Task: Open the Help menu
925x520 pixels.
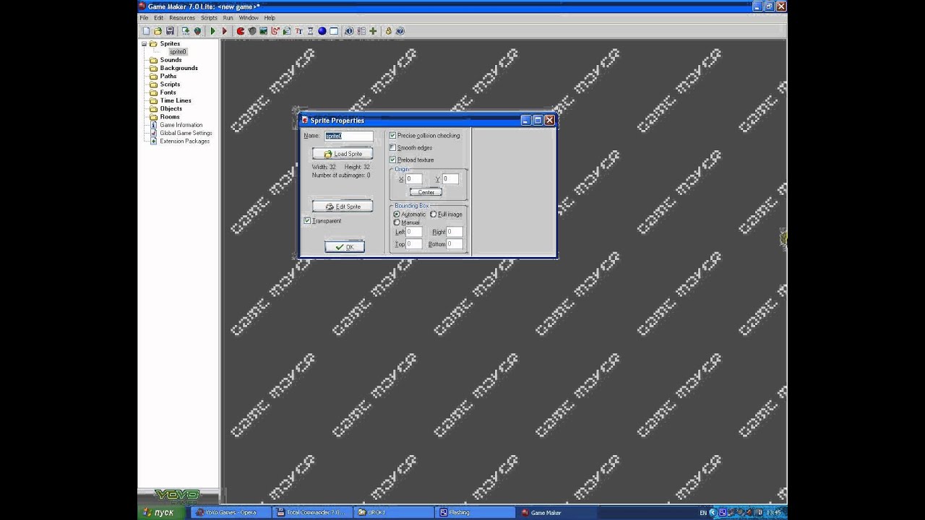Action: point(270,17)
